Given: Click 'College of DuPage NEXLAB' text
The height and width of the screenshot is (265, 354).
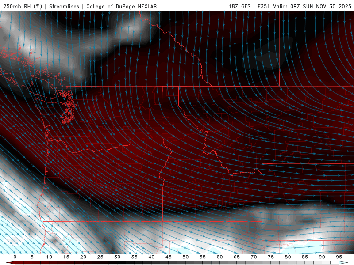Looking at the screenshot, I should pyautogui.click(x=121, y=6).
